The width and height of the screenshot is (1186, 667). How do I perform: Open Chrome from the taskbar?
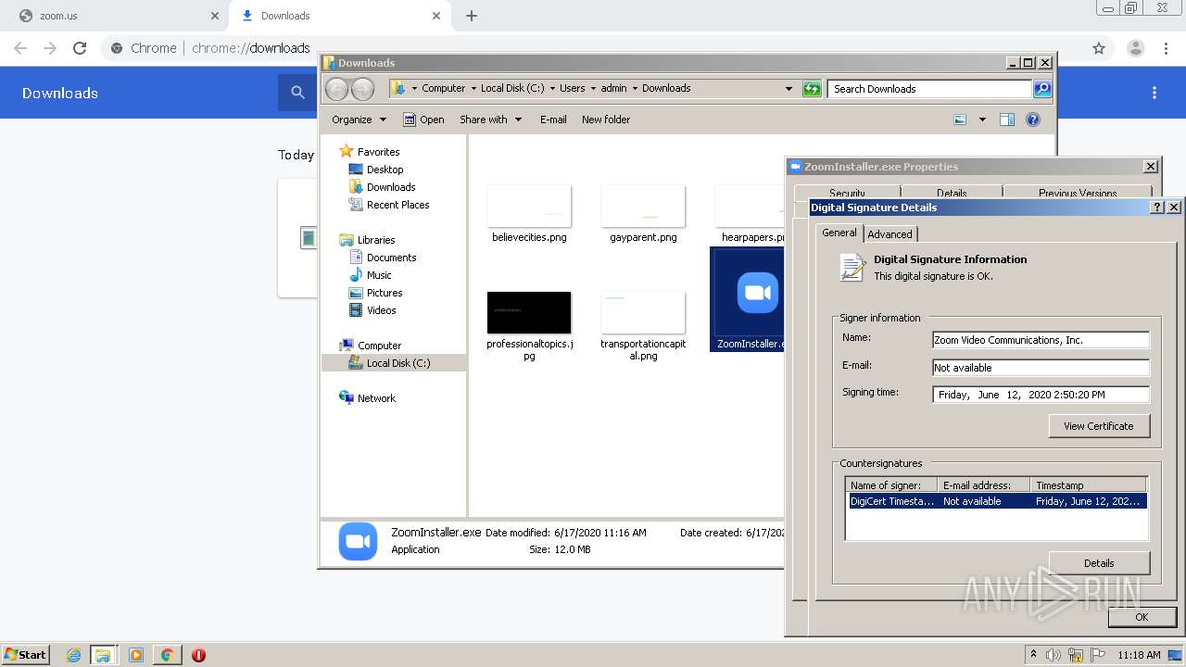[x=168, y=655]
